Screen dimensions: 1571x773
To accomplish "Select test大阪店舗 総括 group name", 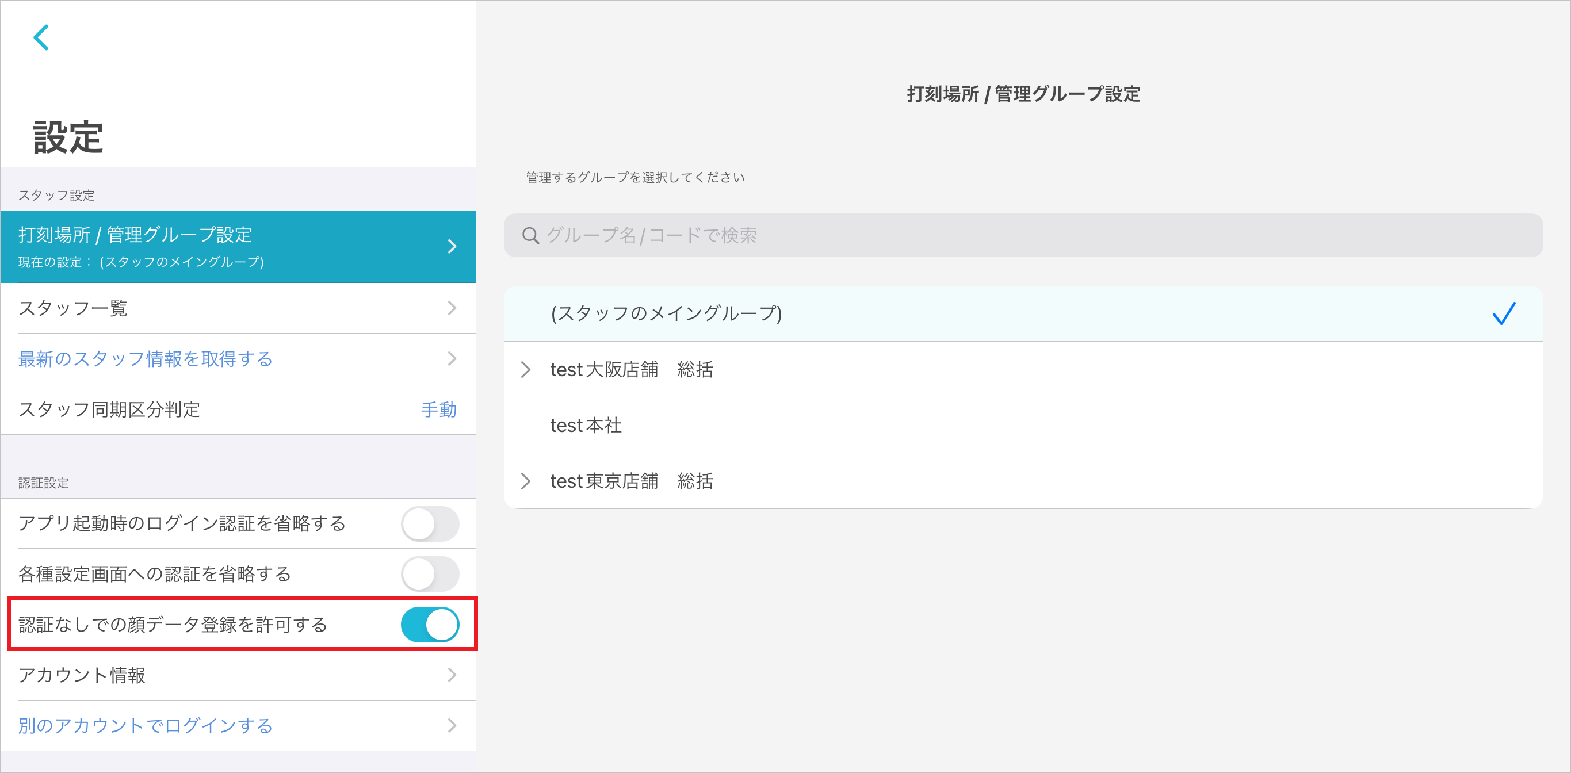I will pyautogui.click(x=632, y=369).
